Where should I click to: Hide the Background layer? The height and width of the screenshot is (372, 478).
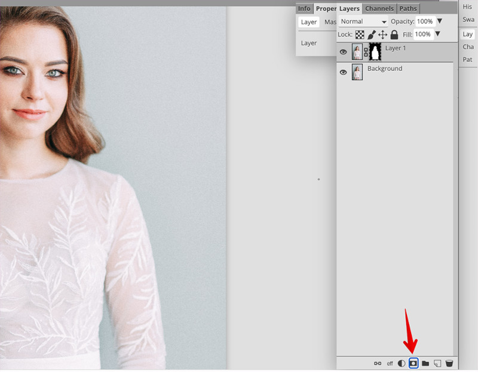coord(343,72)
